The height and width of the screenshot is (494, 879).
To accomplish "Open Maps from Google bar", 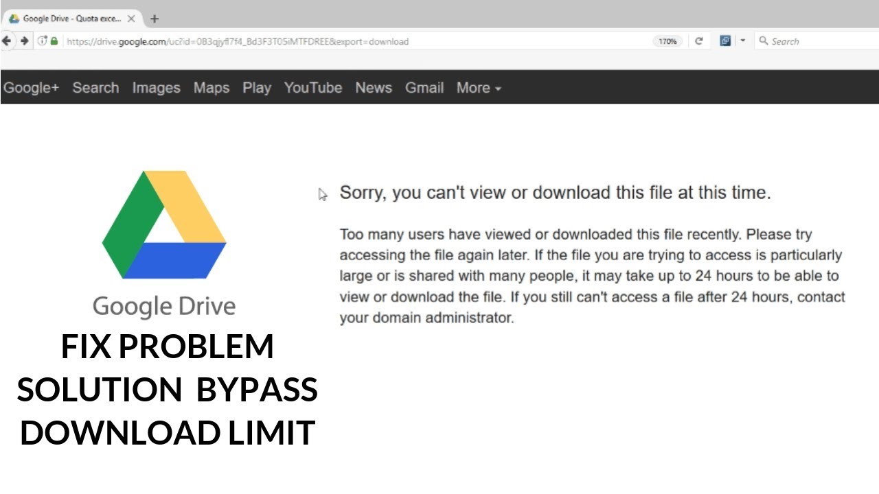I will (x=212, y=88).
